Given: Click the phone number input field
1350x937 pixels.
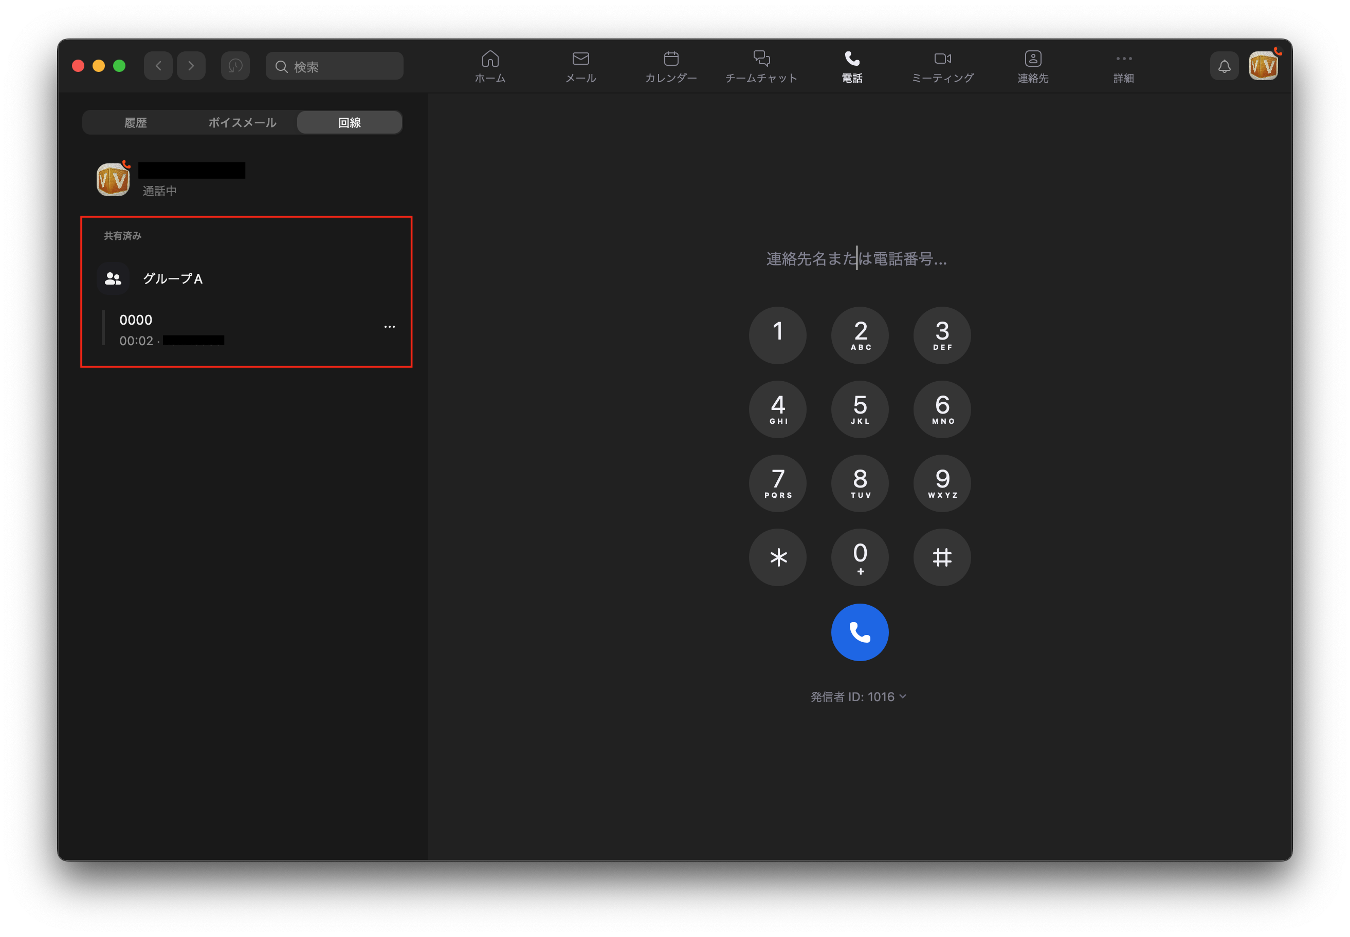Looking at the screenshot, I should (x=856, y=258).
